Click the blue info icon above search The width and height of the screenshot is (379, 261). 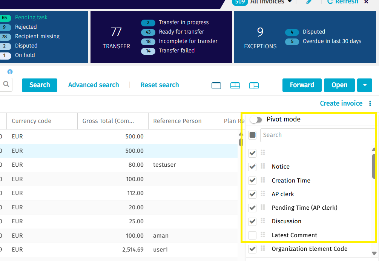(x=10, y=72)
